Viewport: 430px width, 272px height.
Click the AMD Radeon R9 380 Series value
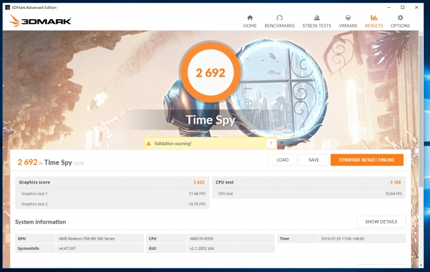click(87, 239)
